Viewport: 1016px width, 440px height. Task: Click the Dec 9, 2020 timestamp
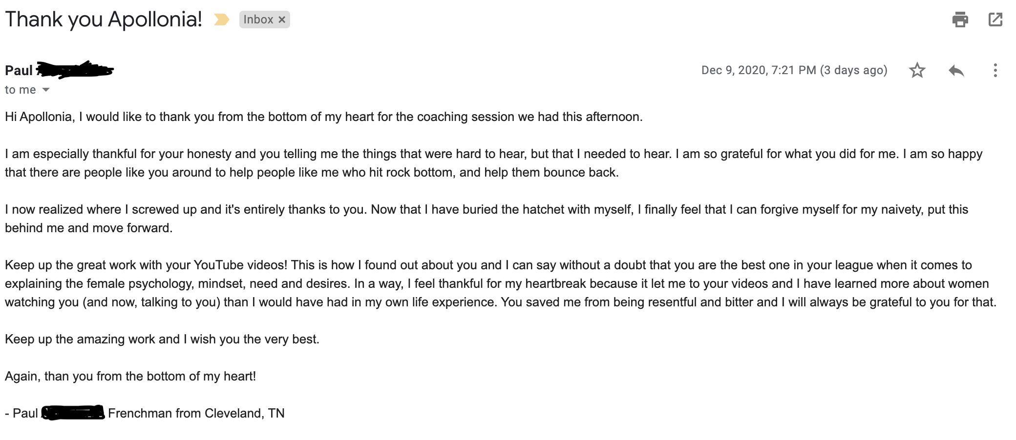(x=794, y=70)
